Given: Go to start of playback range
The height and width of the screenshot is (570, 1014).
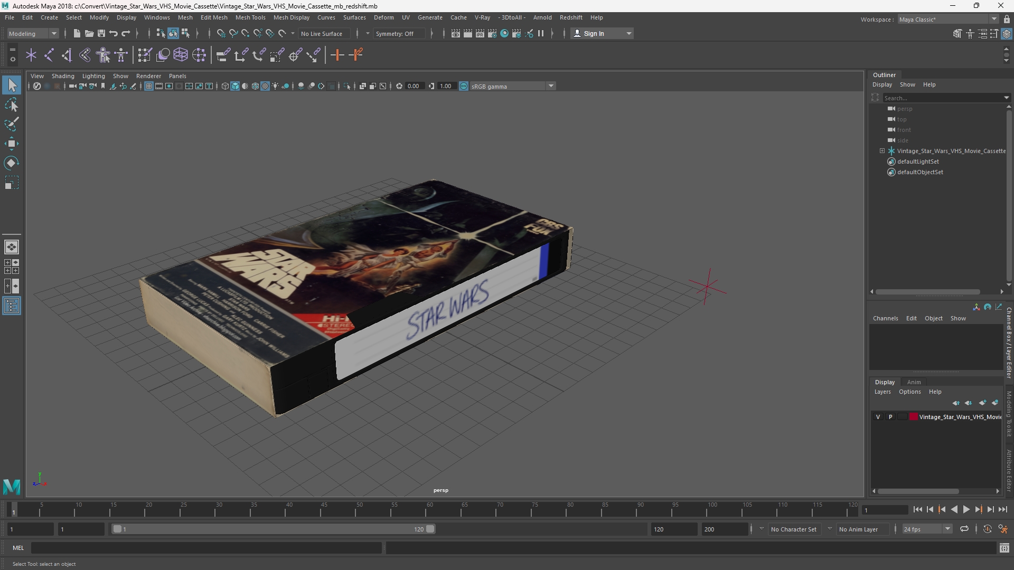Looking at the screenshot, I should coord(917,509).
